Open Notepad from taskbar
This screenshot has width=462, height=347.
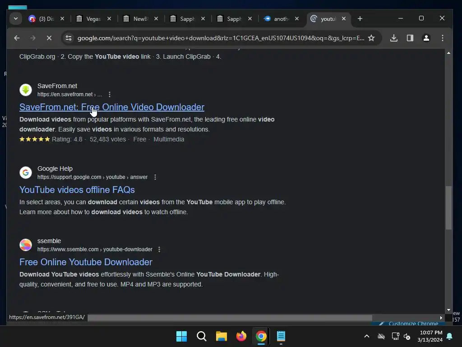tap(281, 336)
